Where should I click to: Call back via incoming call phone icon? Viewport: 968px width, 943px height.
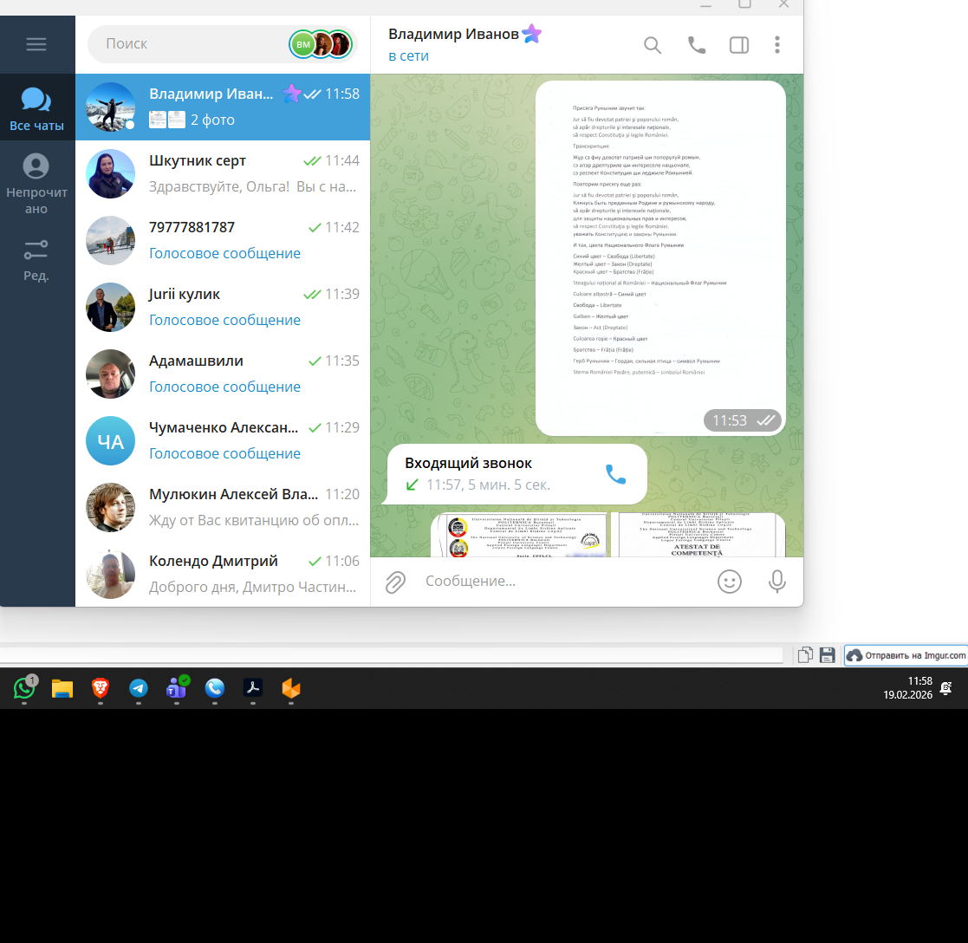pyautogui.click(x=615, y=474)
